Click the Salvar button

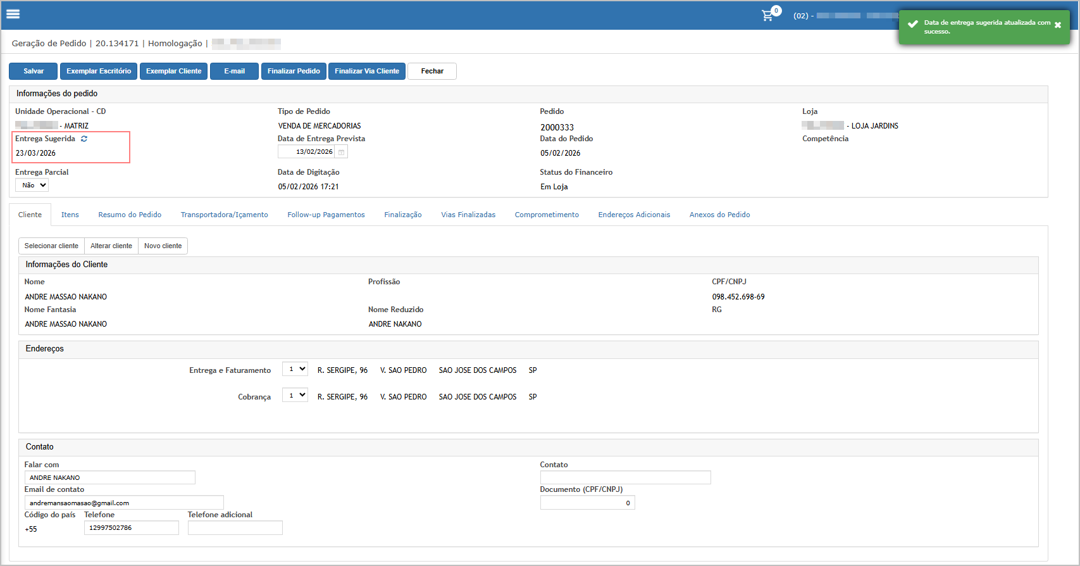(x=34, y=71)
